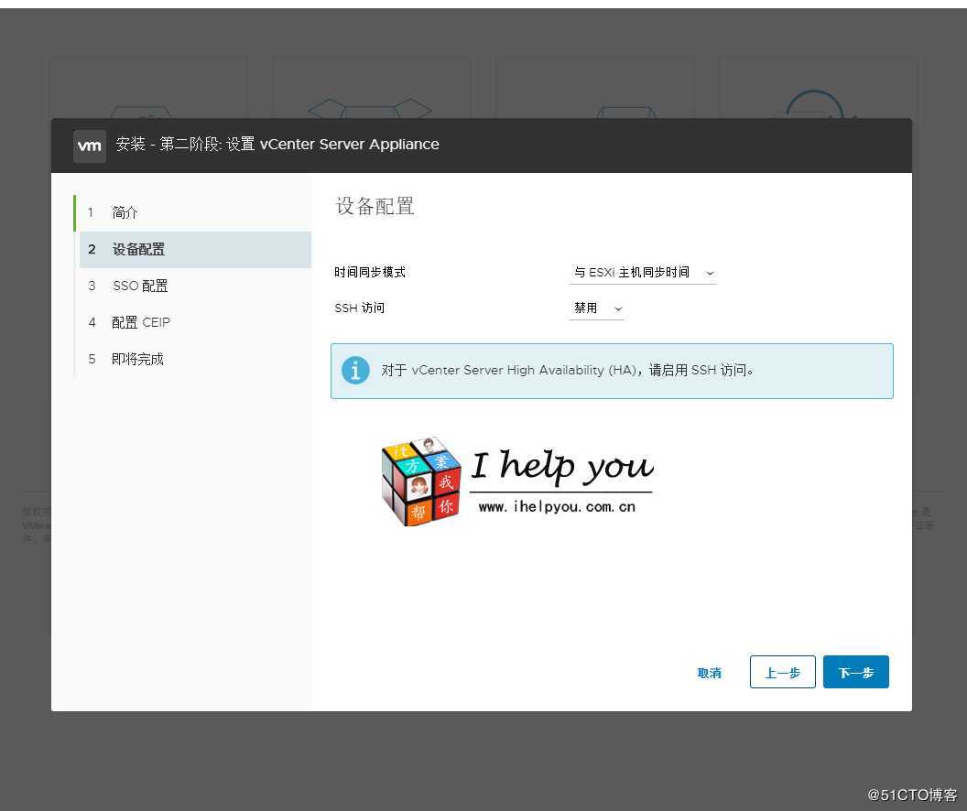967x811 pixels.
Task: Open the time synchronization mode dropdown
Action: click(x=643, y=273)
